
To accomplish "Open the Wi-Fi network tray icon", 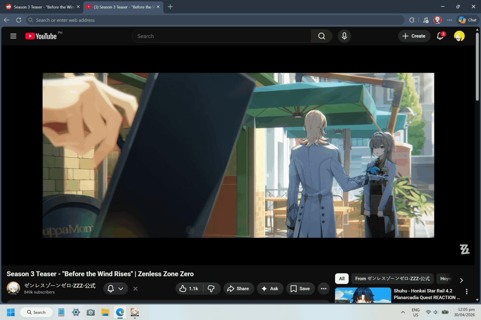I will click(x=428, y=312).
